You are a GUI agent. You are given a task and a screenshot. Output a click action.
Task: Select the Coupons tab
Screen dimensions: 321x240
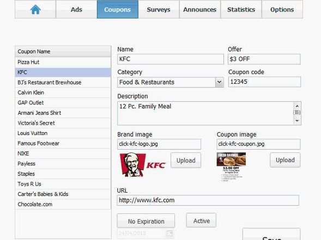118,9
